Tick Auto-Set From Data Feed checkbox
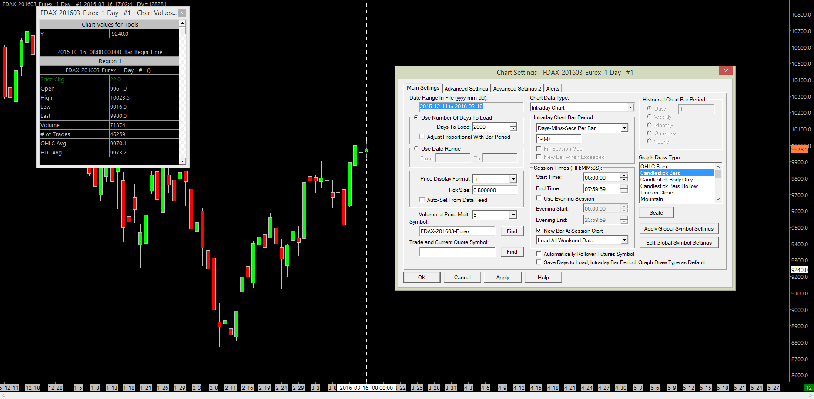814x399 pixels. [422, 200]
